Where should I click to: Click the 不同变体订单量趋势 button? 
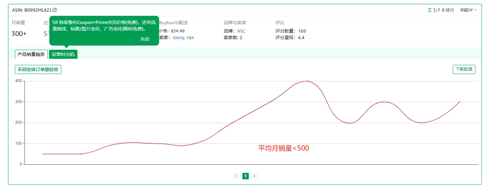(38, 69)
